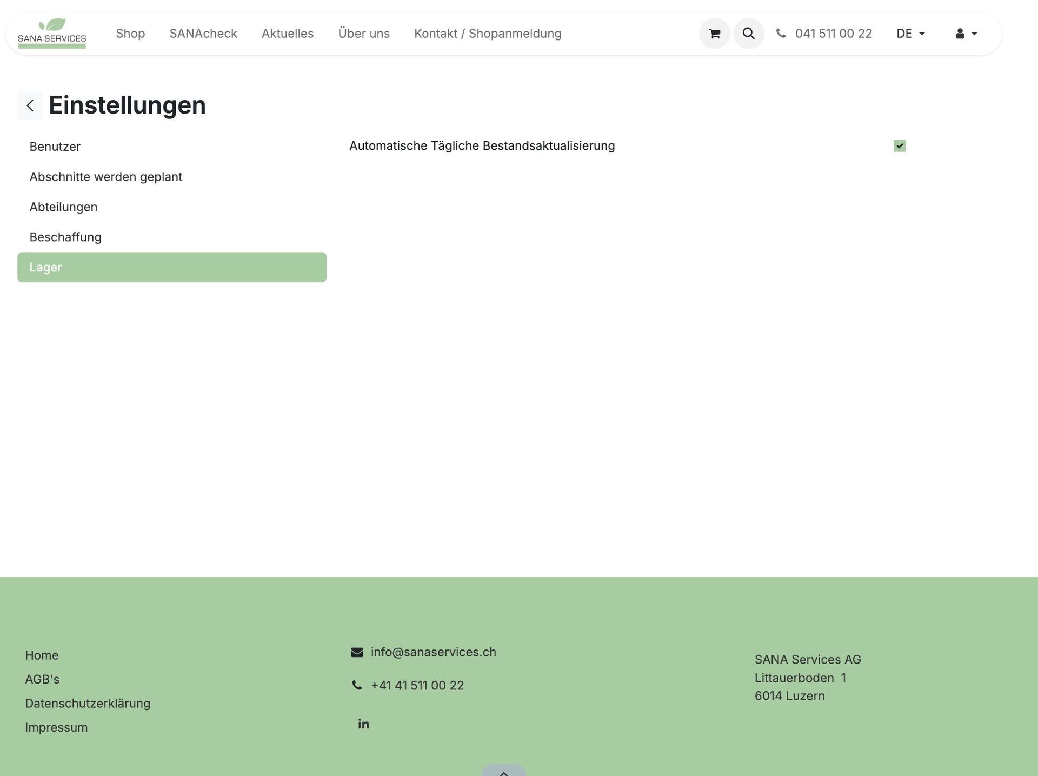
Task: Follow the Home footer link
Action: (x=42, y=655)
